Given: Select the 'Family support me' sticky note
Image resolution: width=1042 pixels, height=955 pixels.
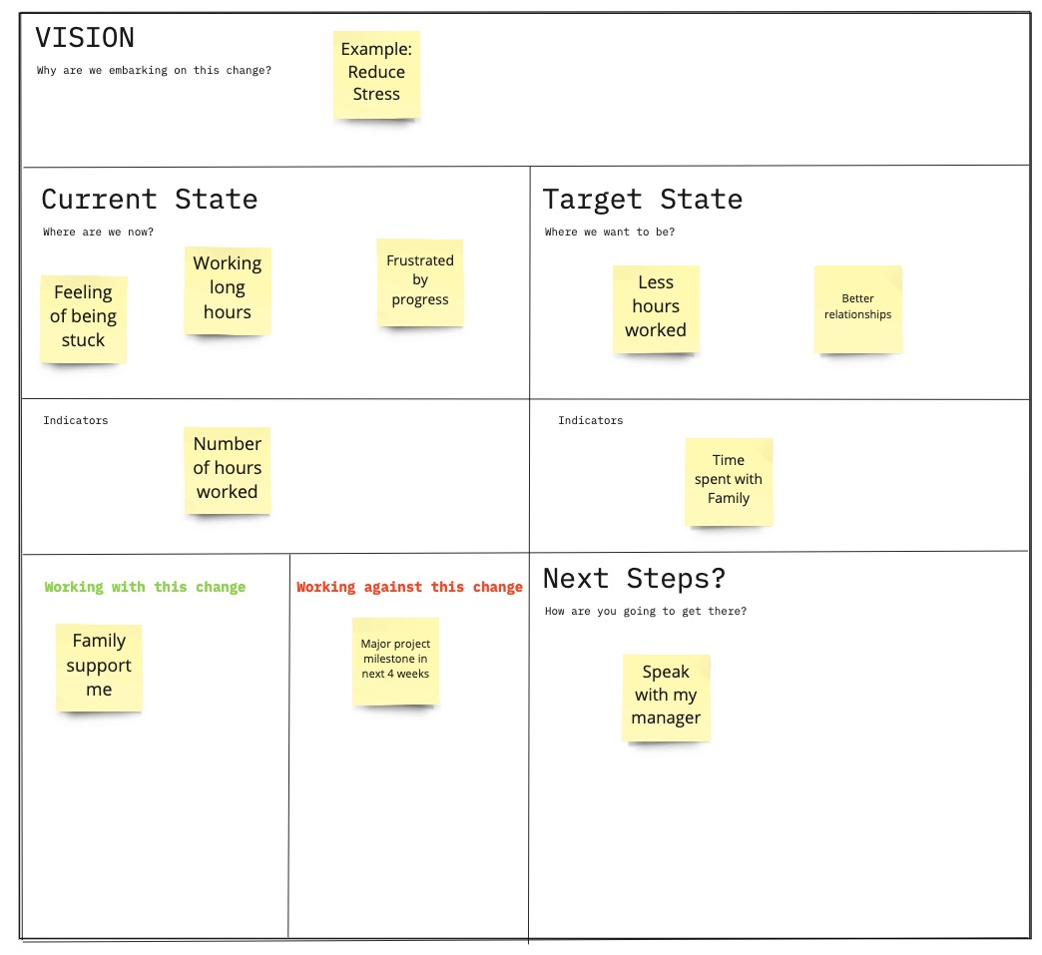Looking at the screenshot, I should 99,667.
